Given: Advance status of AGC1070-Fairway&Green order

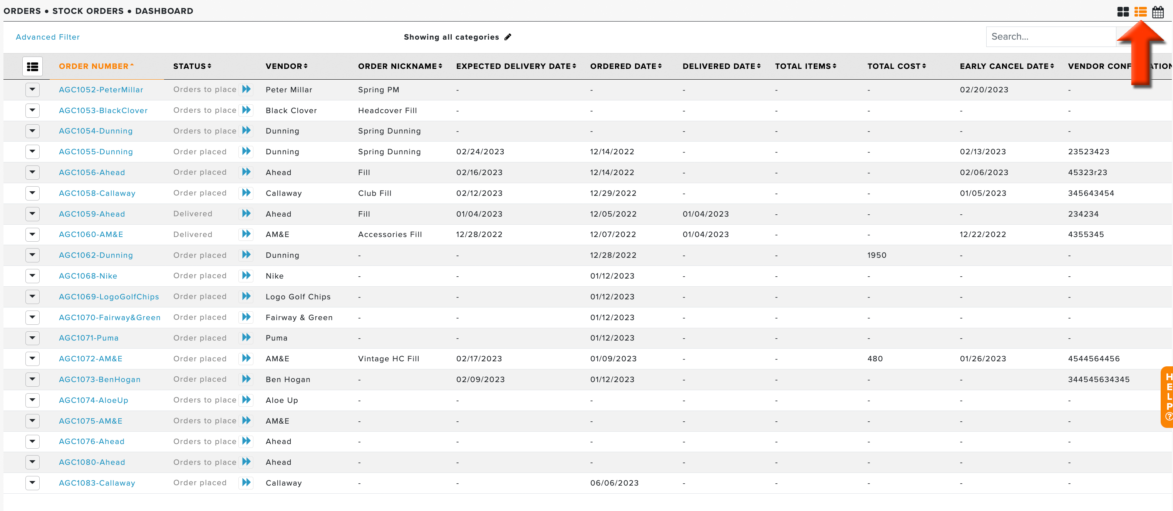Looking at the screenshot, I should pos(246,317).
